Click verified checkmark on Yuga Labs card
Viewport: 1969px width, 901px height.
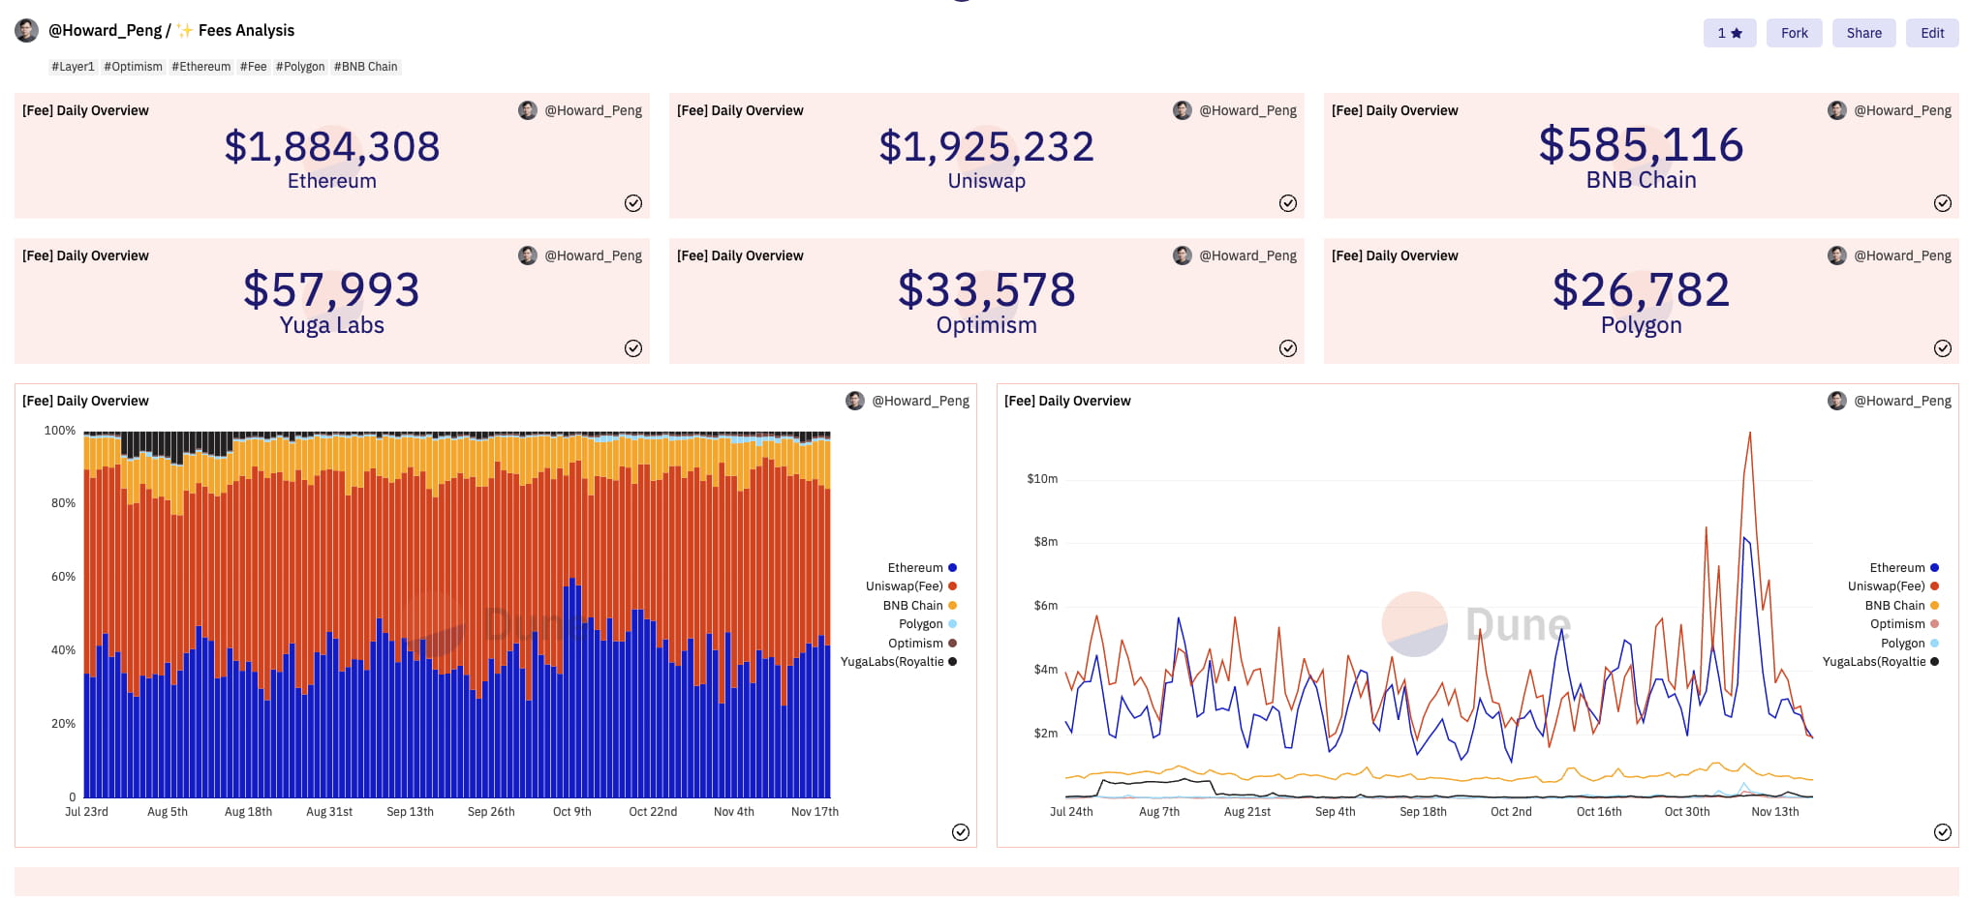[x=632, y=348]
